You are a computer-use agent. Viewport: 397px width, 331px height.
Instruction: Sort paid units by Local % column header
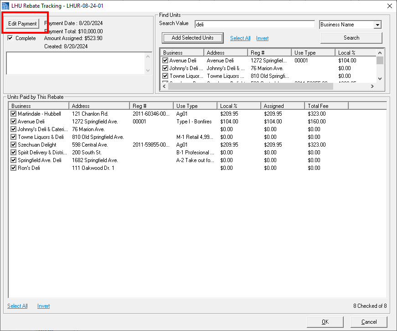coord(239,106)
